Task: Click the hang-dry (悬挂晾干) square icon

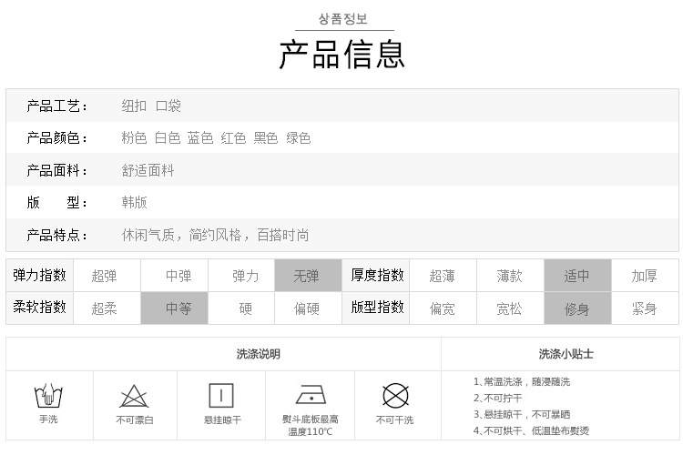Action: (x=221, y=395)
